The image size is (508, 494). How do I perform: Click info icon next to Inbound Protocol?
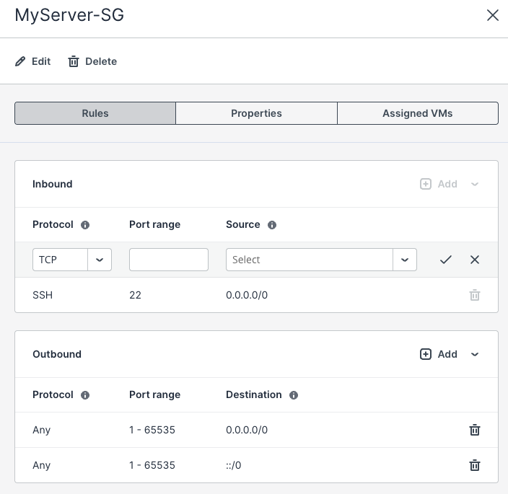tap(85, 225)
